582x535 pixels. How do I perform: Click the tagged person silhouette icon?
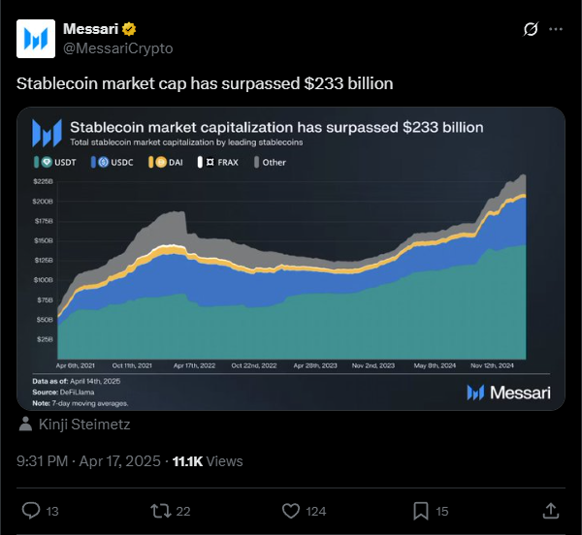coord(25,424)
